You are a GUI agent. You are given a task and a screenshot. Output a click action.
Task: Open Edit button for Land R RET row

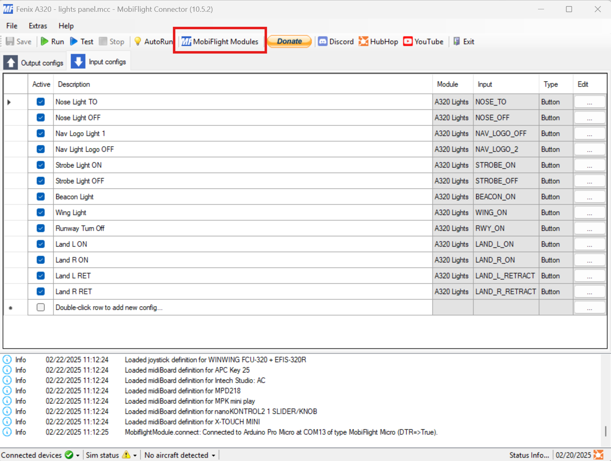click(589, 292)
